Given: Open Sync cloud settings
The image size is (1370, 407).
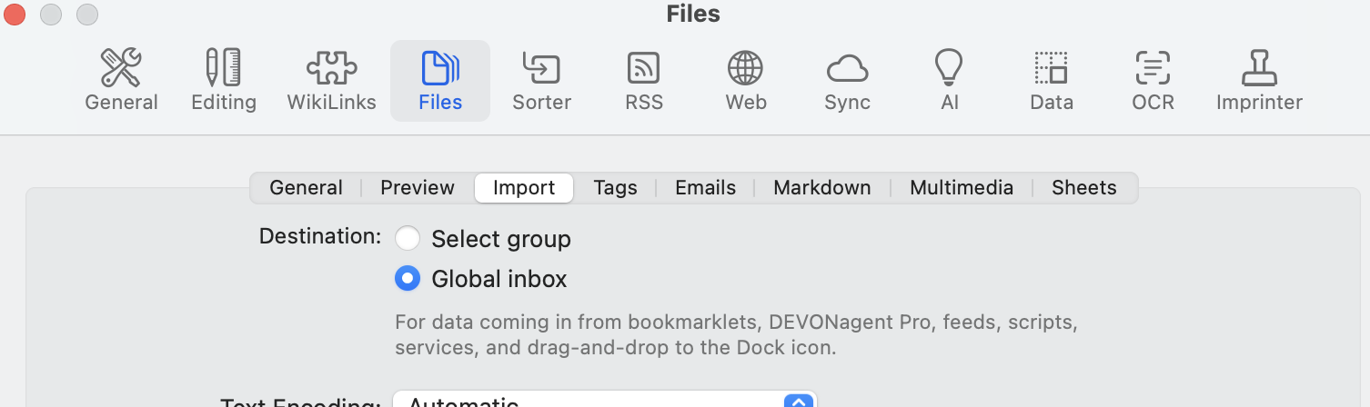Looking at the screenshot, I should pos(847,81).
